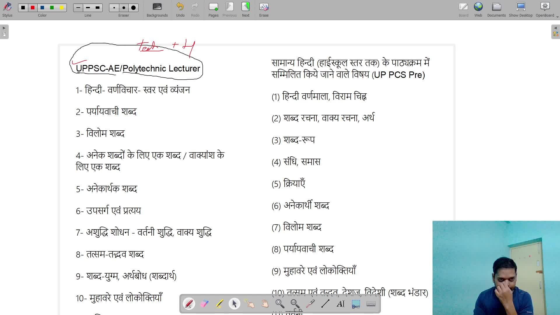The image size is (560, 315).
Task: Click the text '8- तत्सम-तद्भव शब्द'
Action: [110, 254]
